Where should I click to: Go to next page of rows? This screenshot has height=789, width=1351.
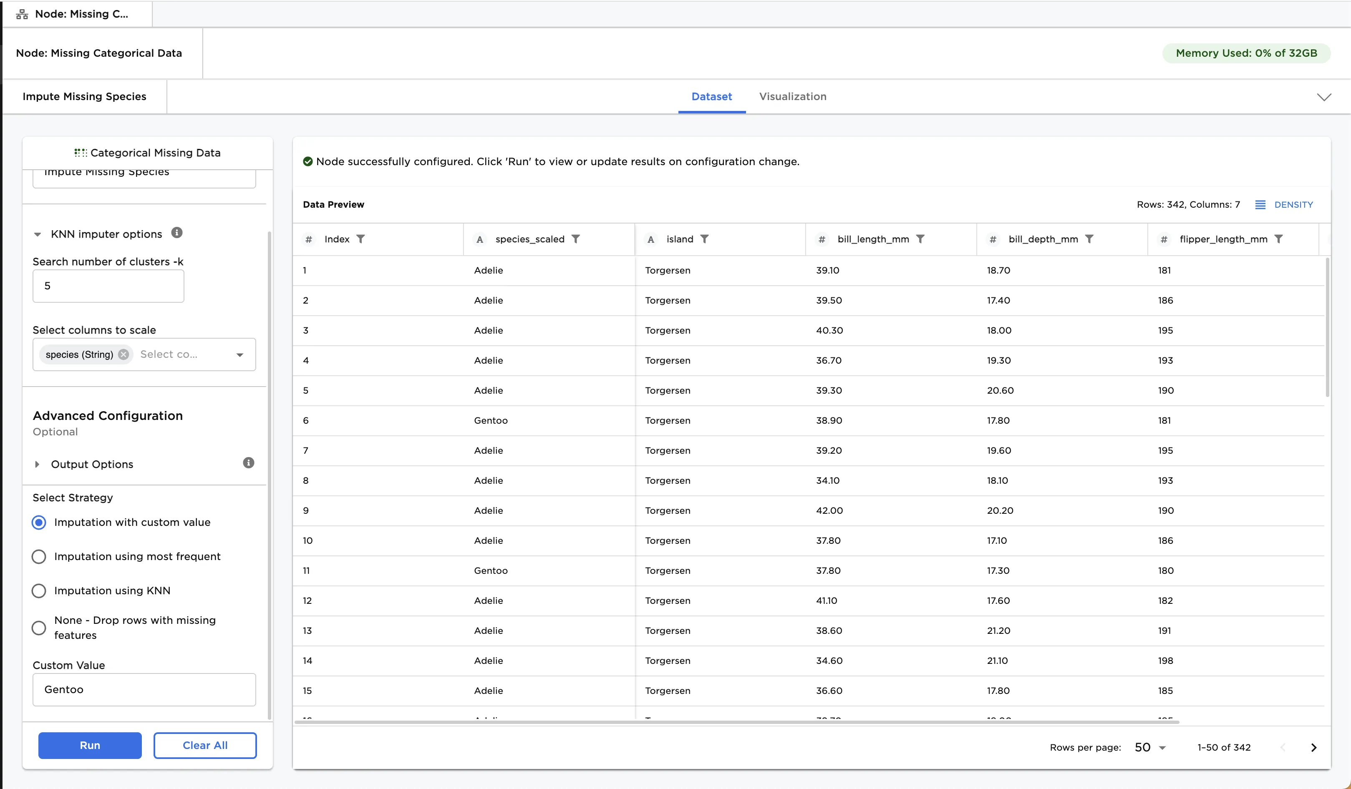click(1313, 747)
